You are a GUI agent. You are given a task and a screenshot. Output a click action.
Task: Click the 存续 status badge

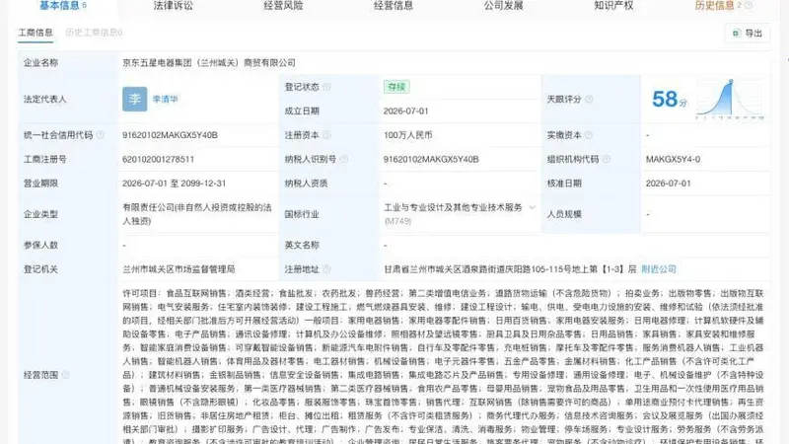396,87
